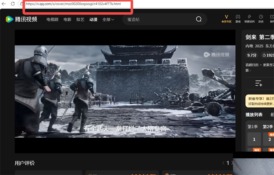Go back with the browser back arrow
Image resolution: width=274 pixels, height=175 pixels.
tap(4, 4)
